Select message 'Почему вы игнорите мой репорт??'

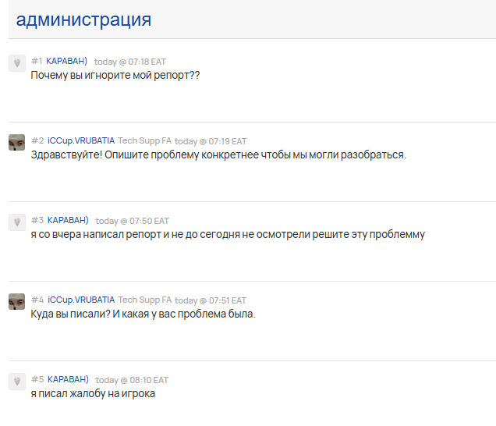coord(115,76)
